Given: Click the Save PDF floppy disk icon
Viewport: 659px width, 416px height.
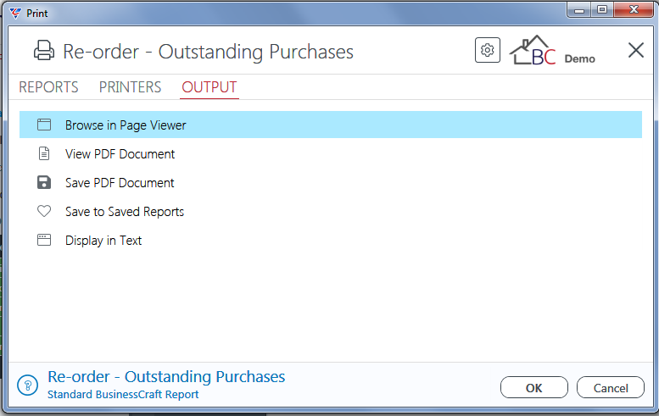Looking at the screenshot, I should coord(44,183).
